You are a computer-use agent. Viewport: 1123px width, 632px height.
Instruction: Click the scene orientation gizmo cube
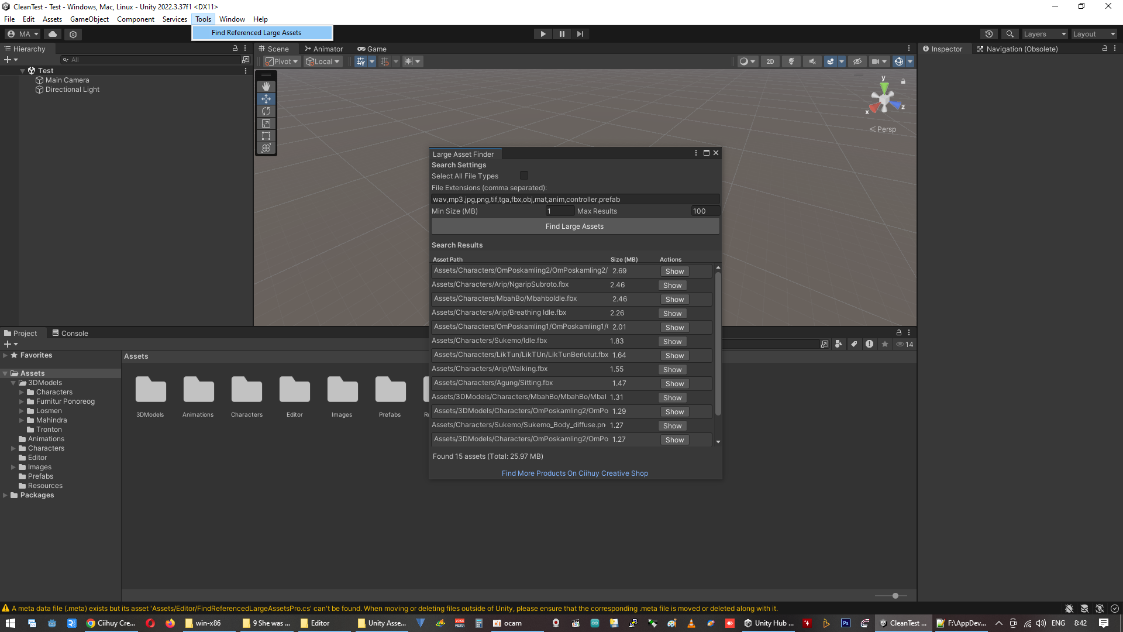coord(884,99)
